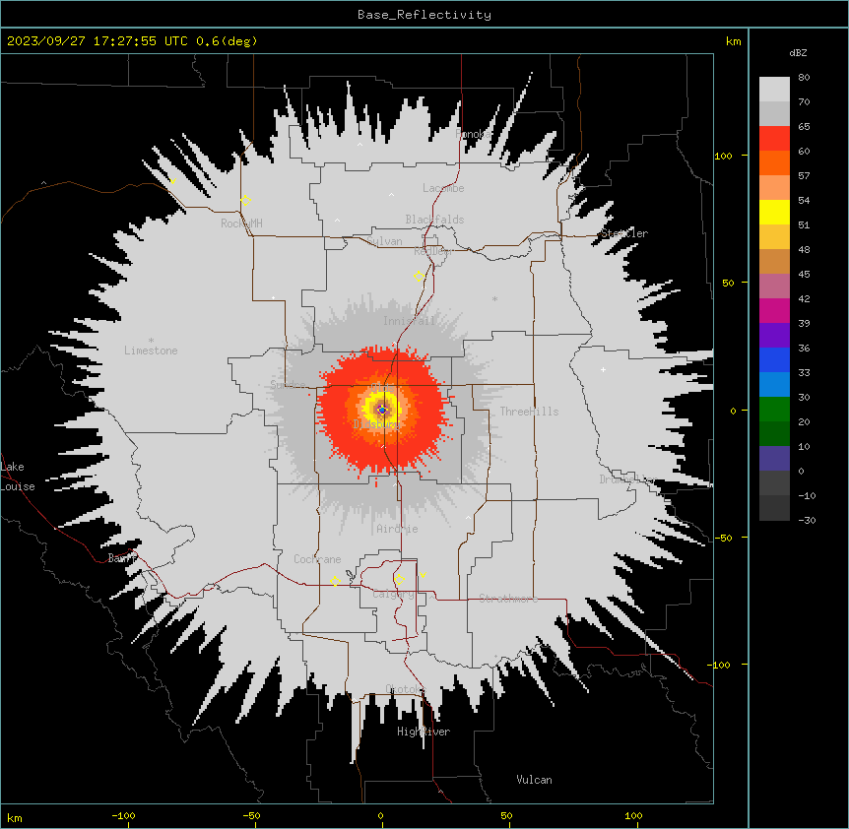Select the indigo 10-0 dBZ legend swatch
The height and width of the screenshot is (829, 849).
[774, 459]
